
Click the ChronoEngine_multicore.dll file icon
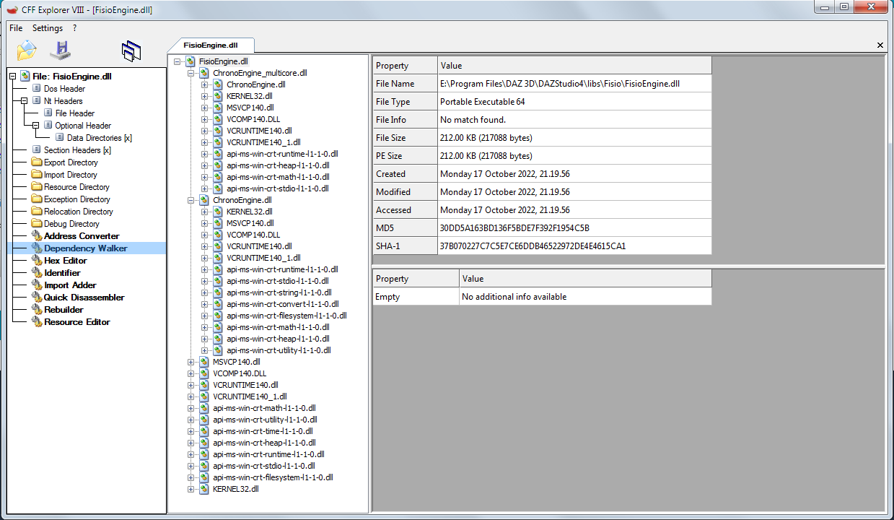(x=204, y=73)
